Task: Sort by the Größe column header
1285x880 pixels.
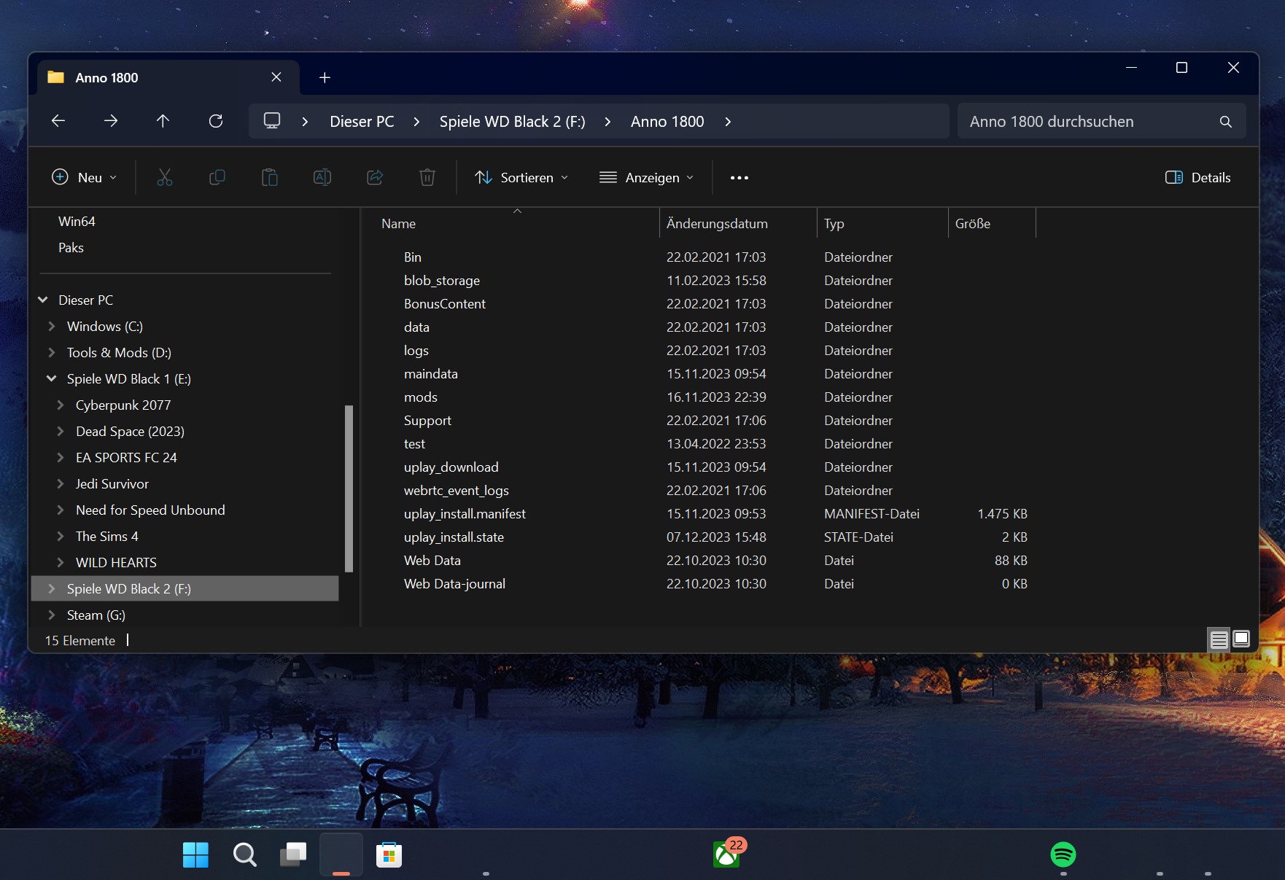Action: click(x=992, y=223)
